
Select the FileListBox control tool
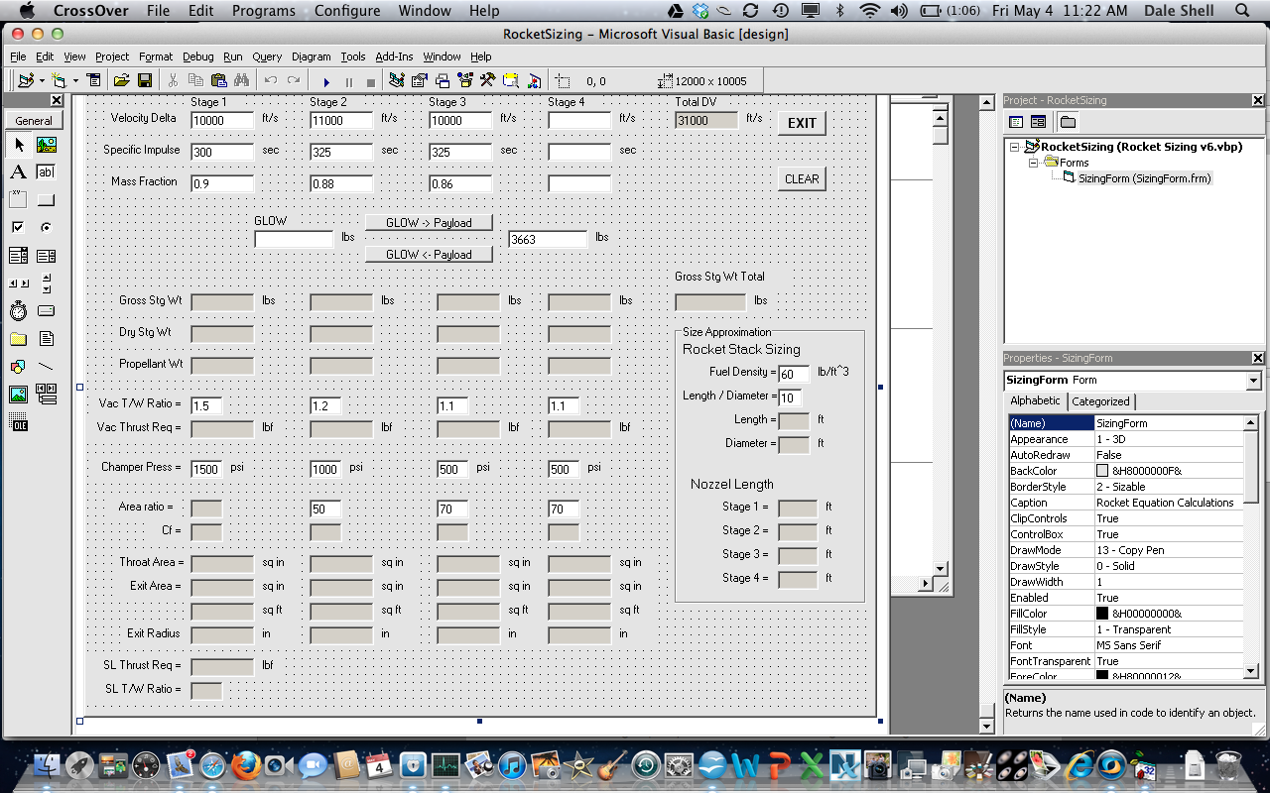tap(46, 339)
